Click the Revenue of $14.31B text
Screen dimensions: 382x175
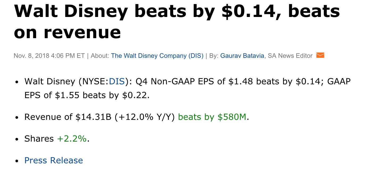tap(68, 117)
